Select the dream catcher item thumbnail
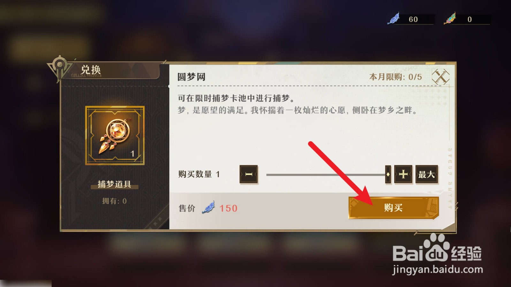The width and height of the screenshot is (511, 287). pos(115,136)
